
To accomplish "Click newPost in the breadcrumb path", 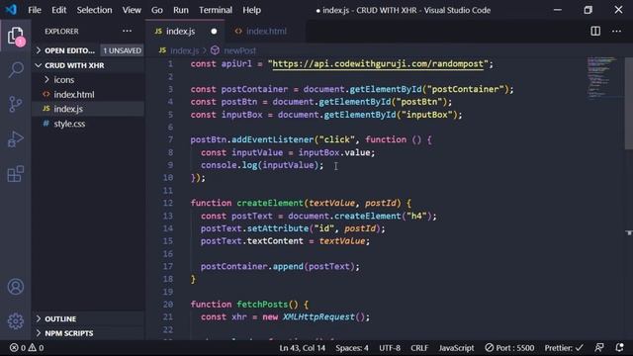I will 239,50.
